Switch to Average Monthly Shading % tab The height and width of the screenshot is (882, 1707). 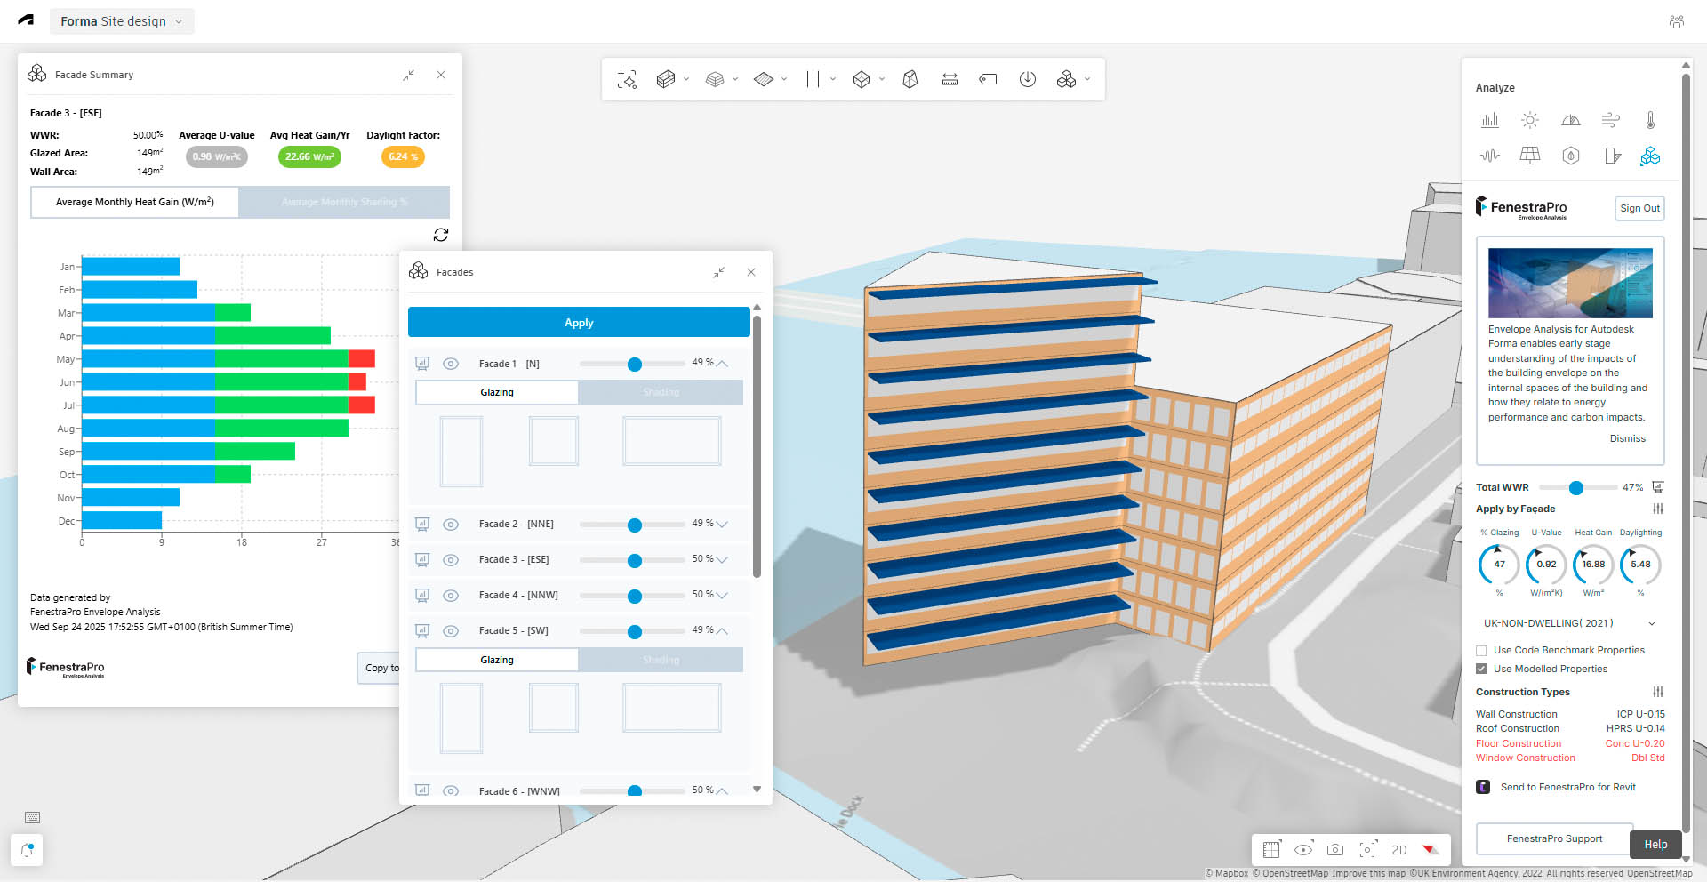click(x=344, y=203)
